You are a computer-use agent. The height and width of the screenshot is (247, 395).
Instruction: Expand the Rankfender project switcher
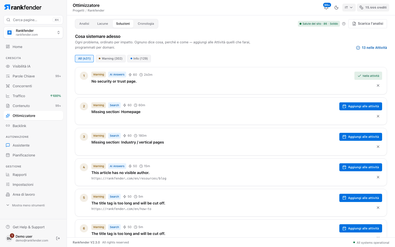point(33,33)
